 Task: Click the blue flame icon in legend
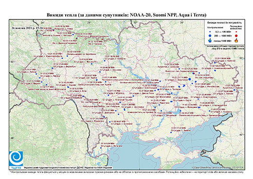210,40
